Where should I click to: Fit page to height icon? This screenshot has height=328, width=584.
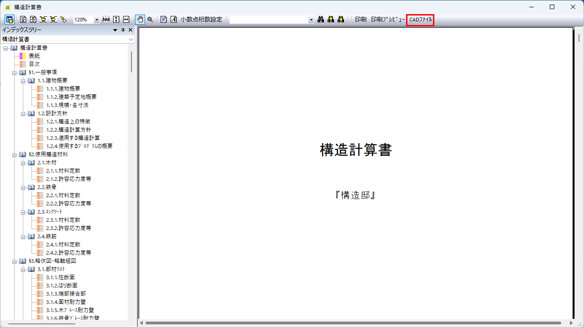(x=116, y=20)
